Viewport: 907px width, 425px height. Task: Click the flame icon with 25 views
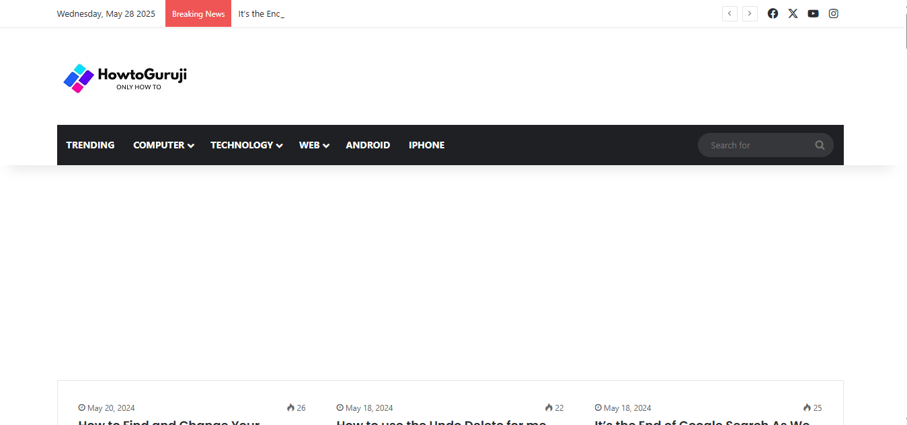[x=807, y=408]
